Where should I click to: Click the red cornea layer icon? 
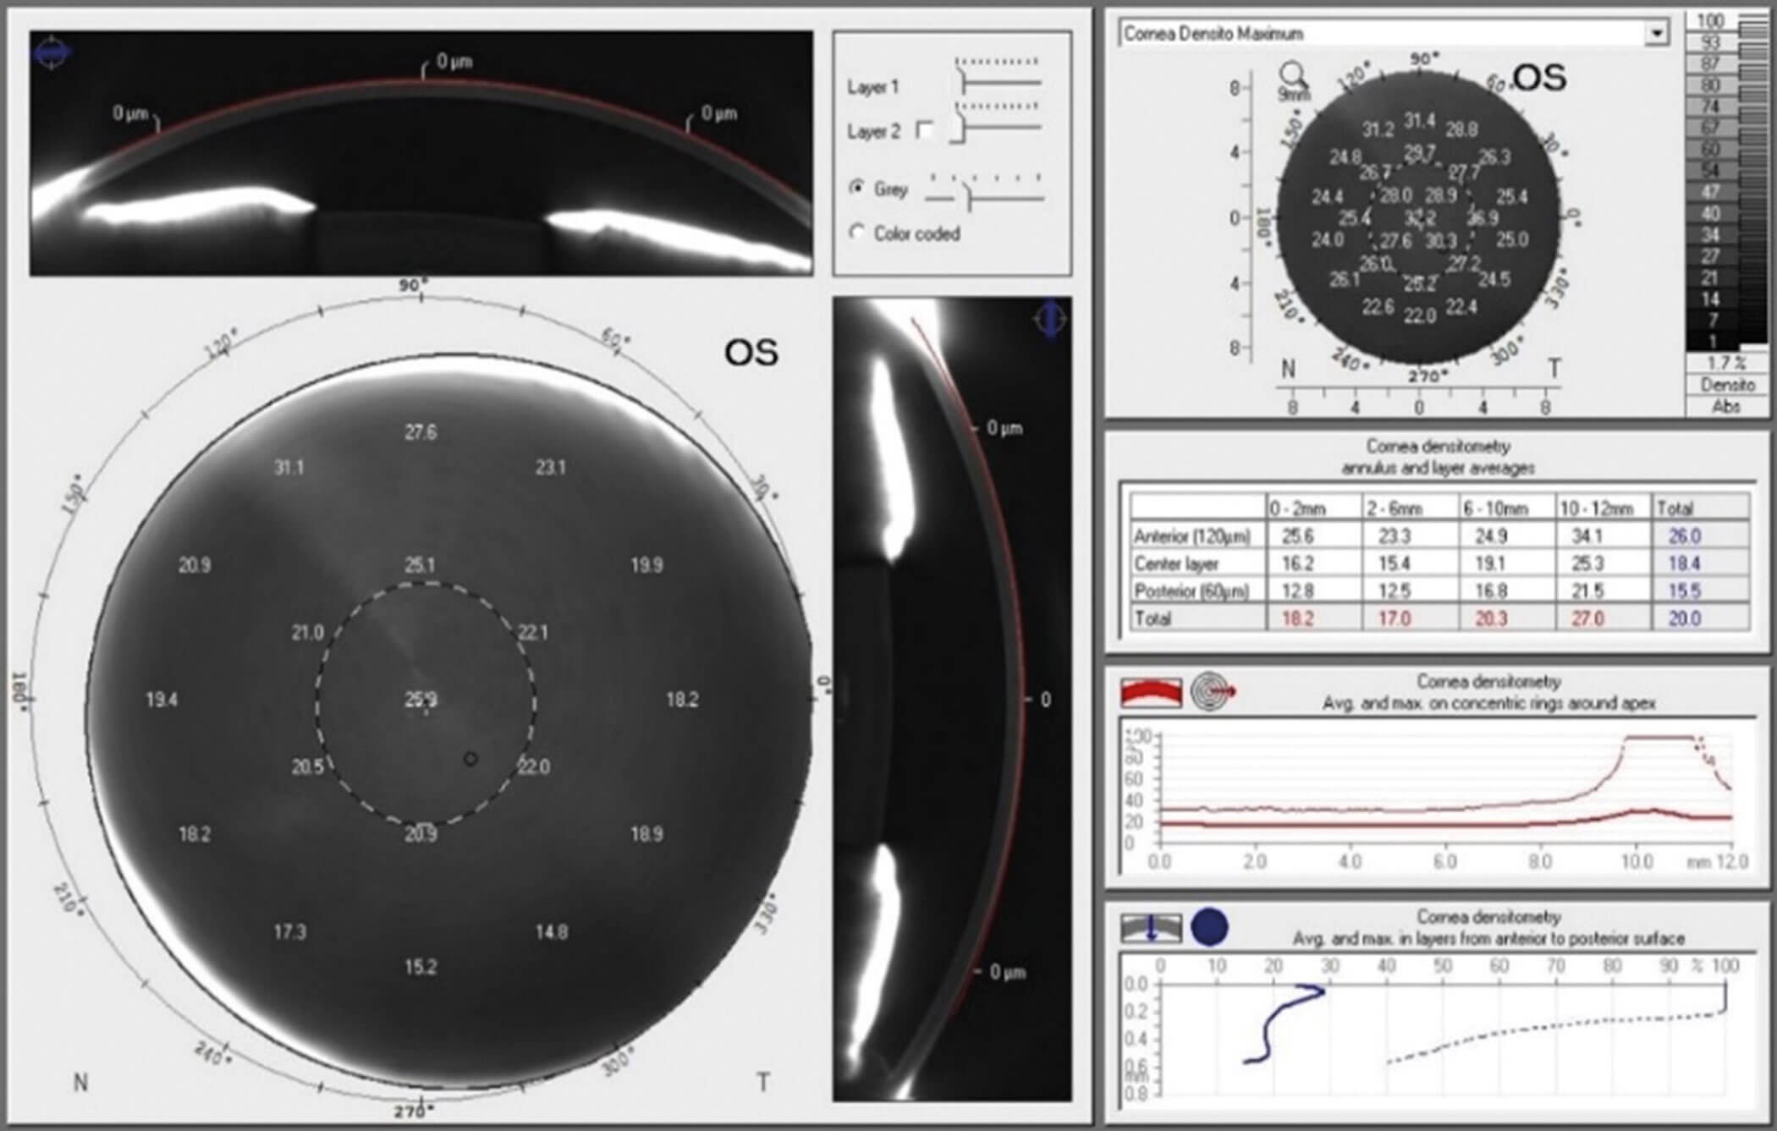(1151, 692)
